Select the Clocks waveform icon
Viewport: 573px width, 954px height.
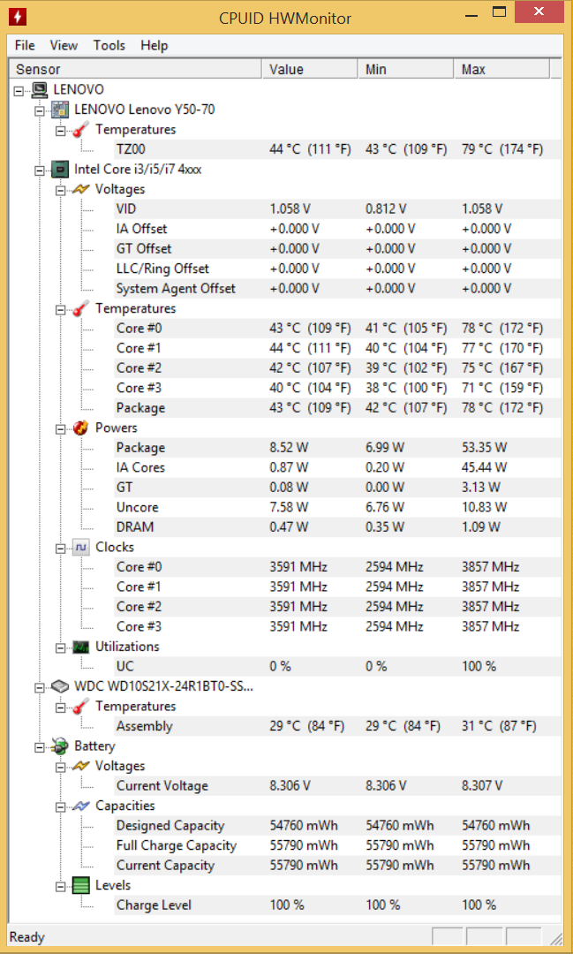(81, 548)
